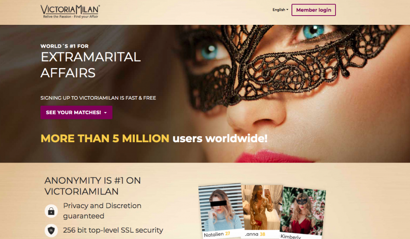Click the caret beside English
The image size is (410, 239).
click(287, 10)
